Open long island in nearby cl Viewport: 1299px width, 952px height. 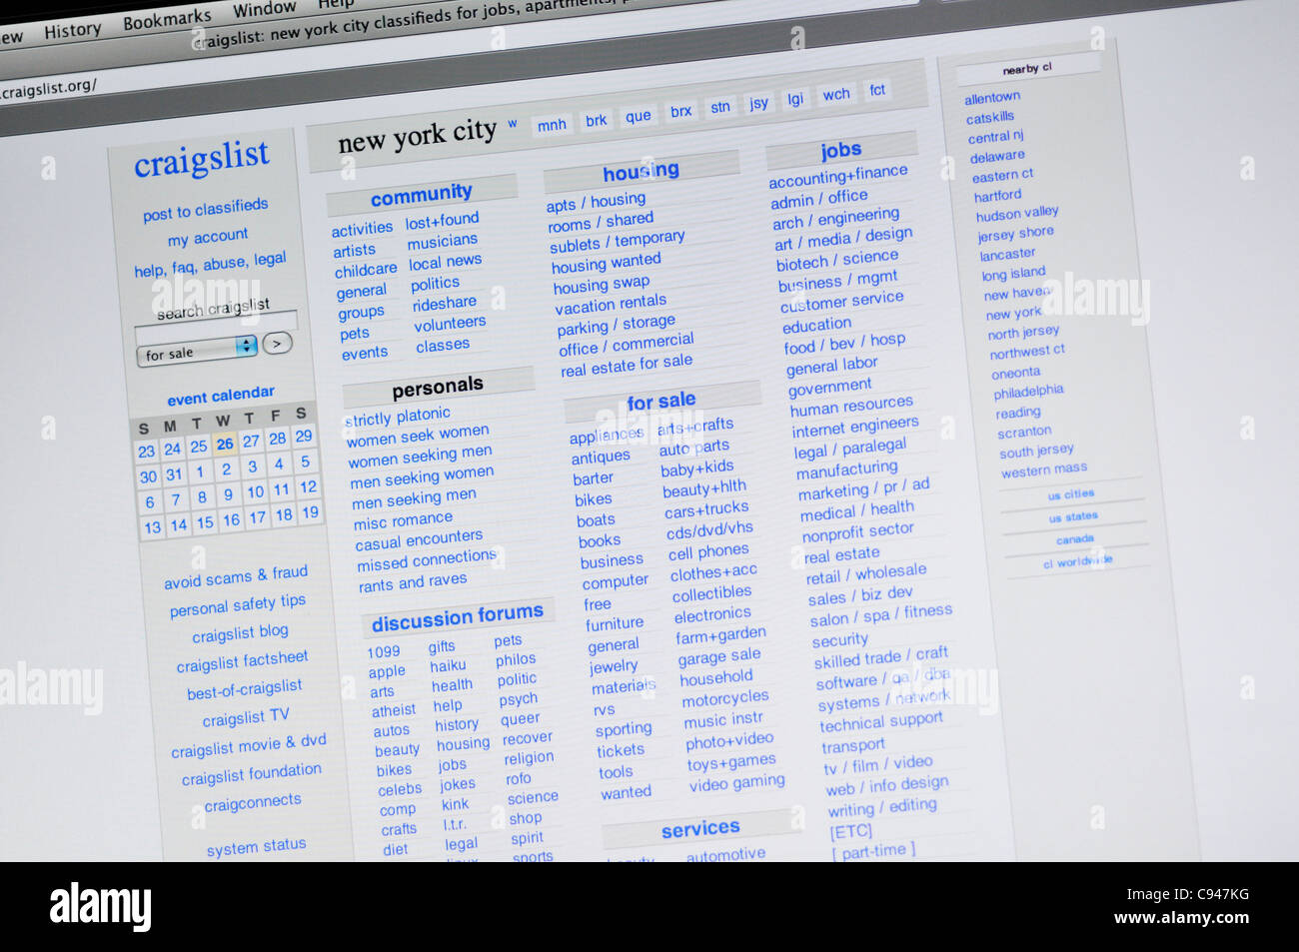(1013, 274)
